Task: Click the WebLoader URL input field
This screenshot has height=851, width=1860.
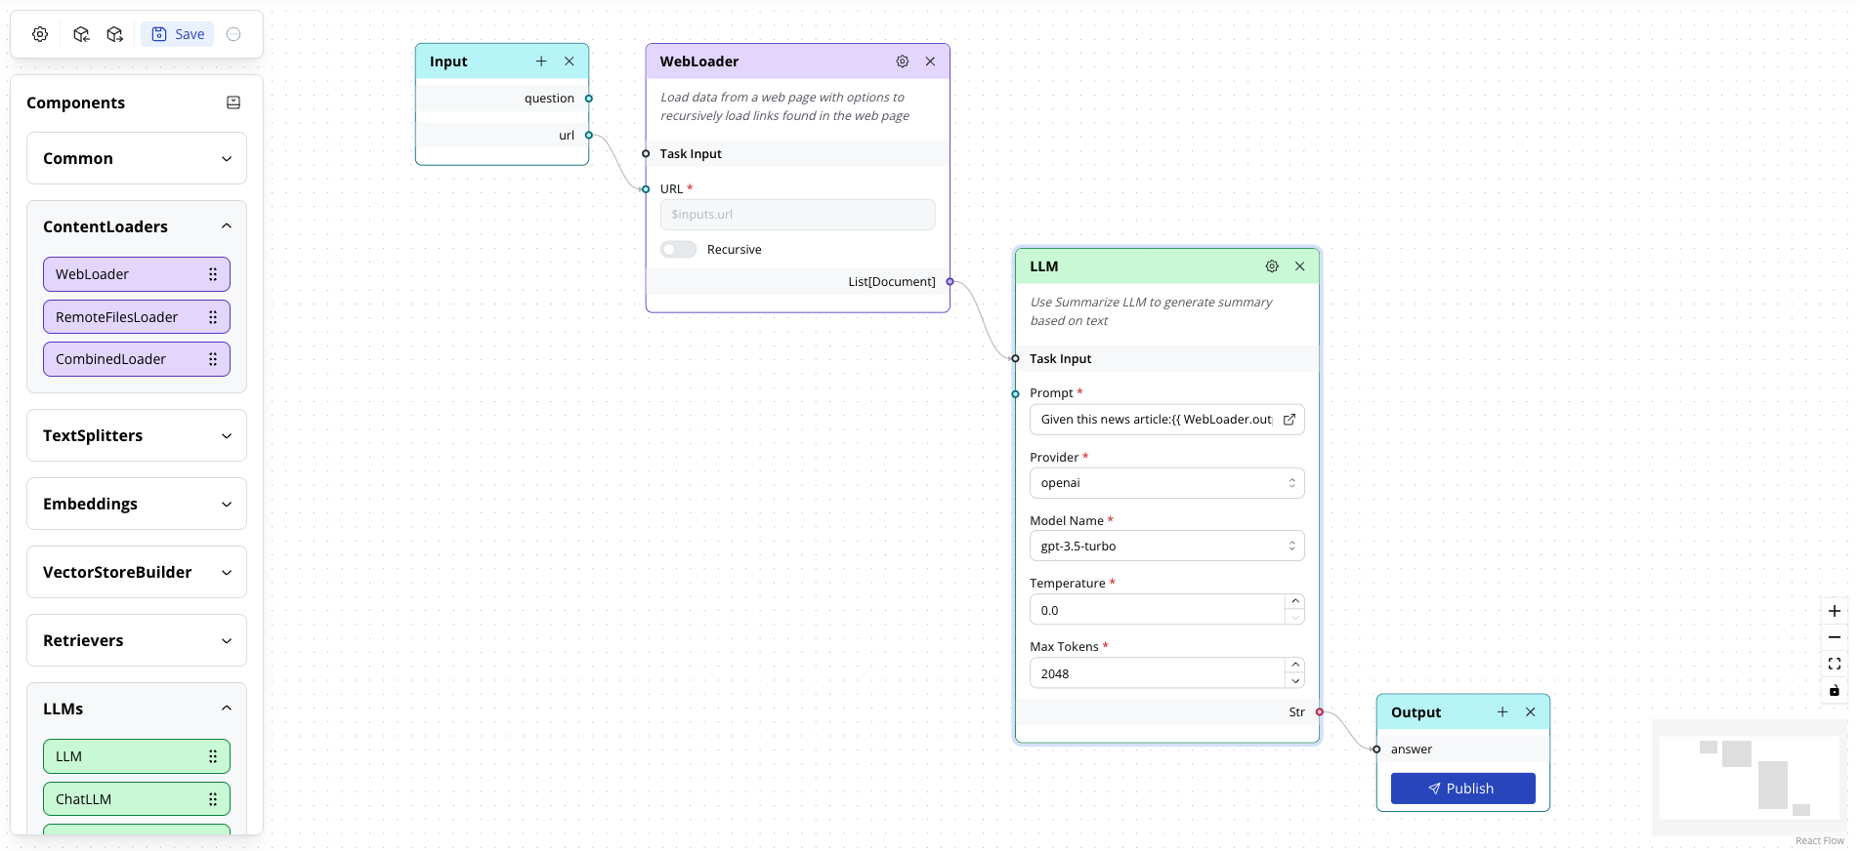Action: point(797,215)
